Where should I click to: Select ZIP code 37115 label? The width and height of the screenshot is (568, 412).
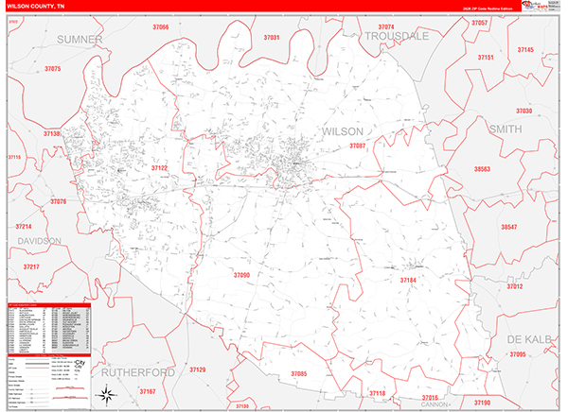pos(14,158)
